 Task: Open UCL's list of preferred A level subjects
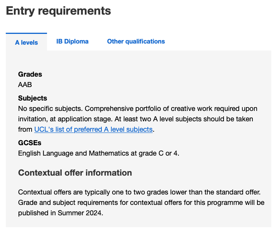coord(93,129)
